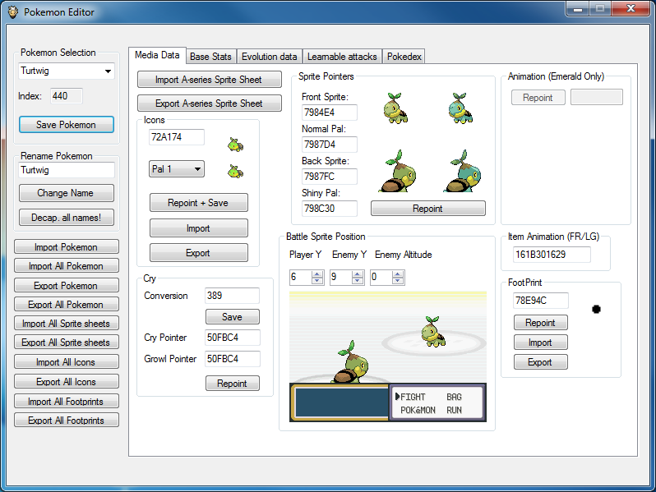Click the enemy Turtwig in battle preview
The height and width of the screenshot is (492, 656).
(x=433, y=332)
